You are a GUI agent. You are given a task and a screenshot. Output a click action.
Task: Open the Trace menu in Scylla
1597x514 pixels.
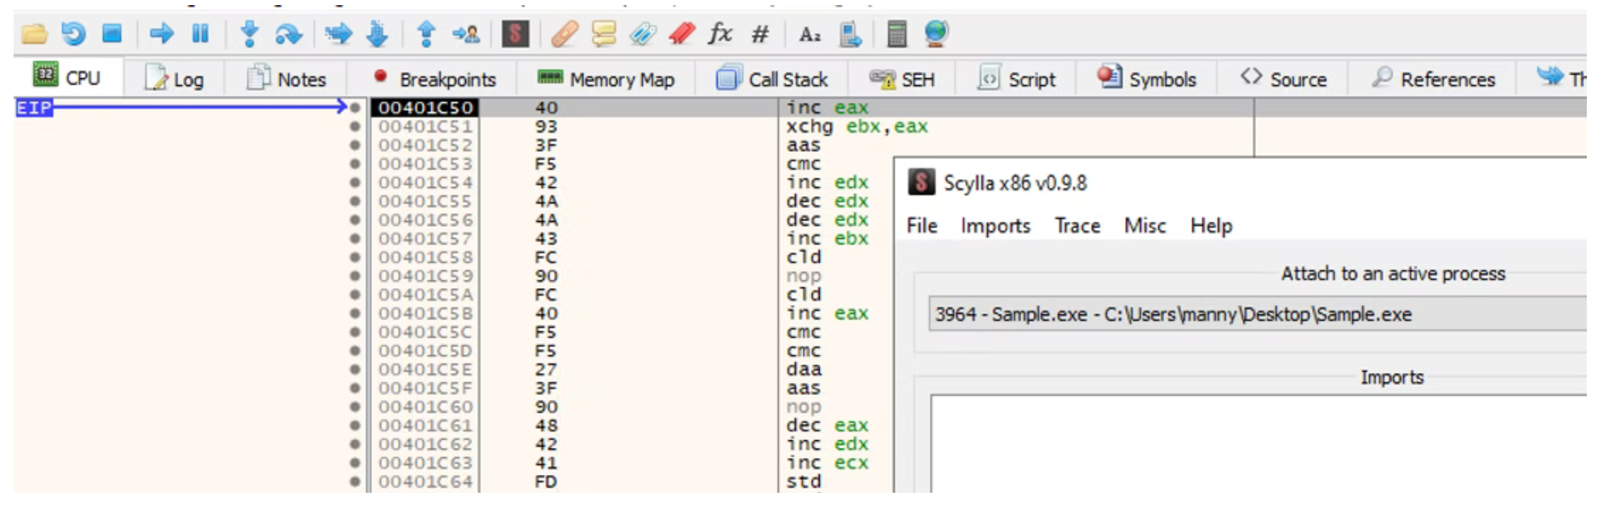pos(1077,226)
